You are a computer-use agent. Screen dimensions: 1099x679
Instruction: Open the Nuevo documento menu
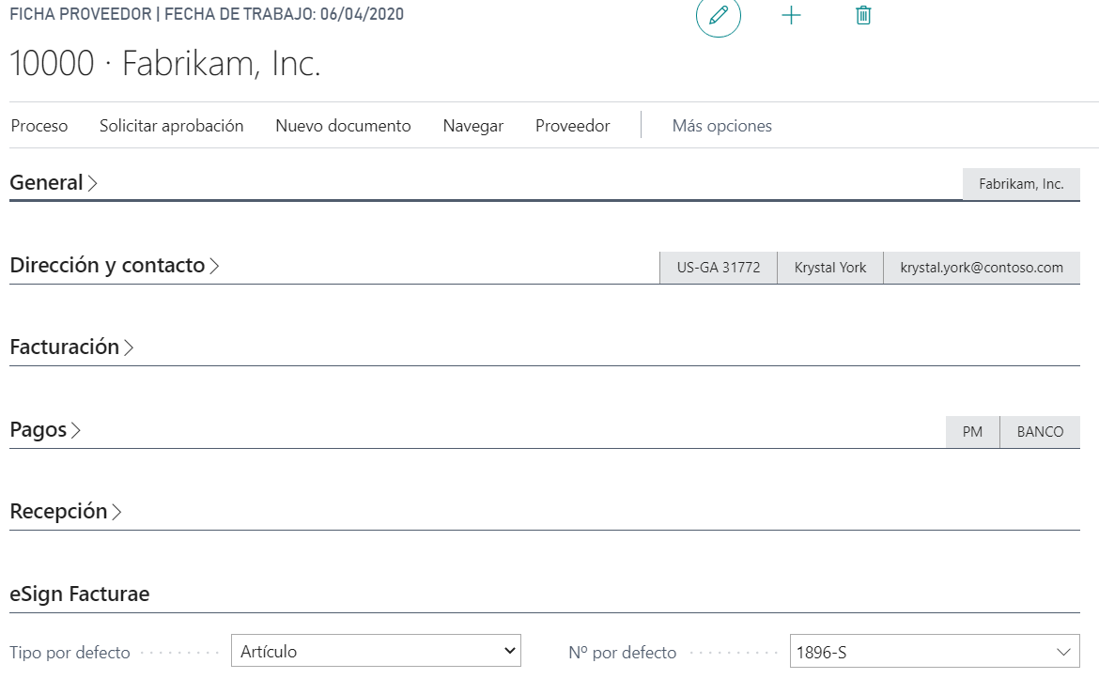tap(343, 126)
